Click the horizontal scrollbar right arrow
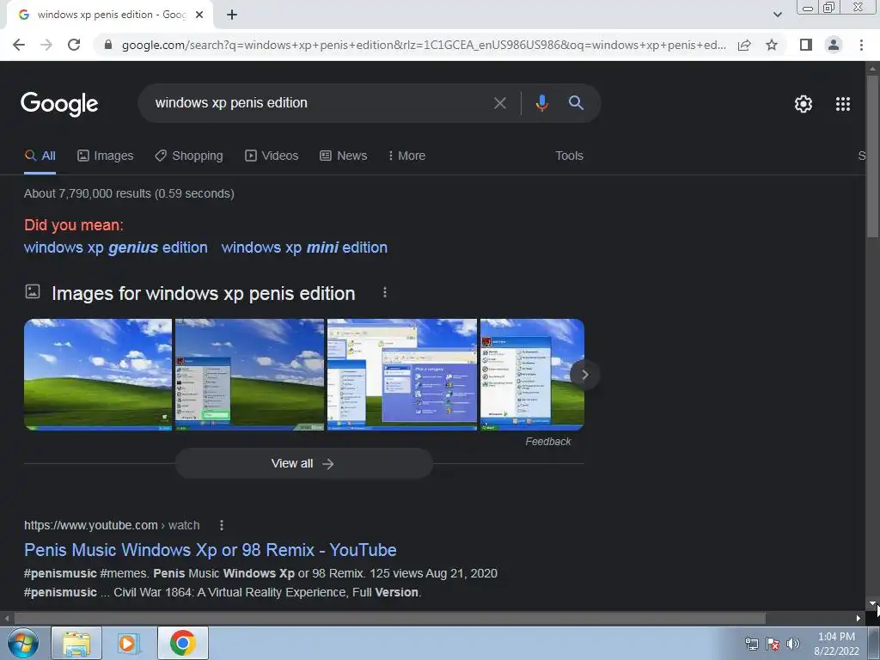880x660 pixels. 859,619
